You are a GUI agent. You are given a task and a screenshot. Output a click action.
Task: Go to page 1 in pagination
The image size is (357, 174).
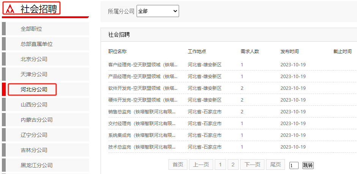220,165
